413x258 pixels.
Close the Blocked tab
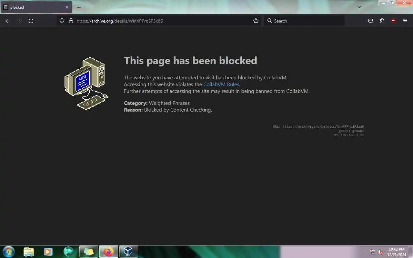tap(67, 7)
